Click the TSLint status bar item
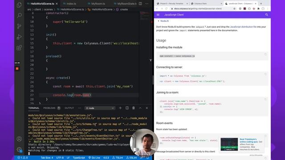285x160 pixels. click(118, 158)
